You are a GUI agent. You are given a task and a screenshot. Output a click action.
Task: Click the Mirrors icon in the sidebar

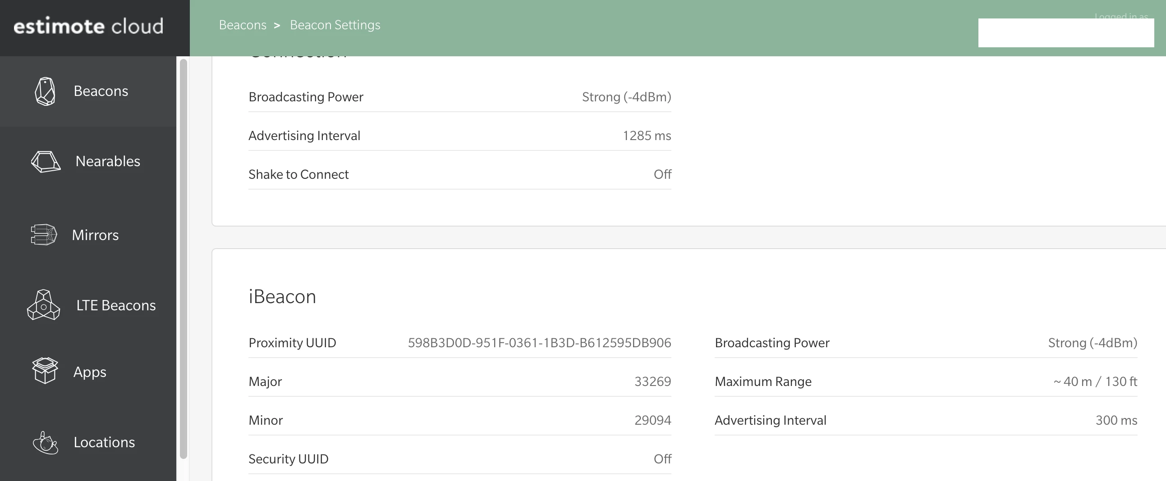tap(44, 235)
